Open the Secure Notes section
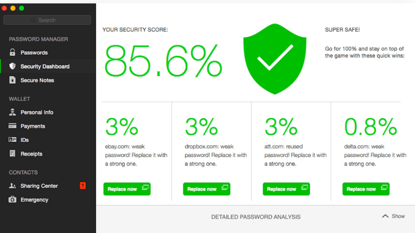415x233 pixels. coord(37,80)
